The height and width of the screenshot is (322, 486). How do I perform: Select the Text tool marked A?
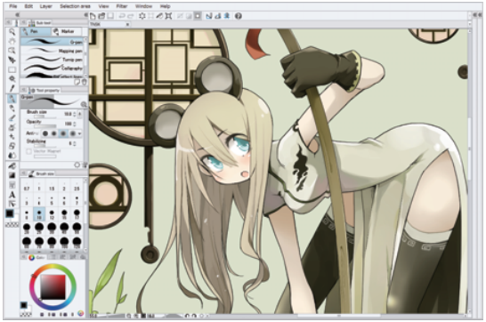(x=12, y=195)
